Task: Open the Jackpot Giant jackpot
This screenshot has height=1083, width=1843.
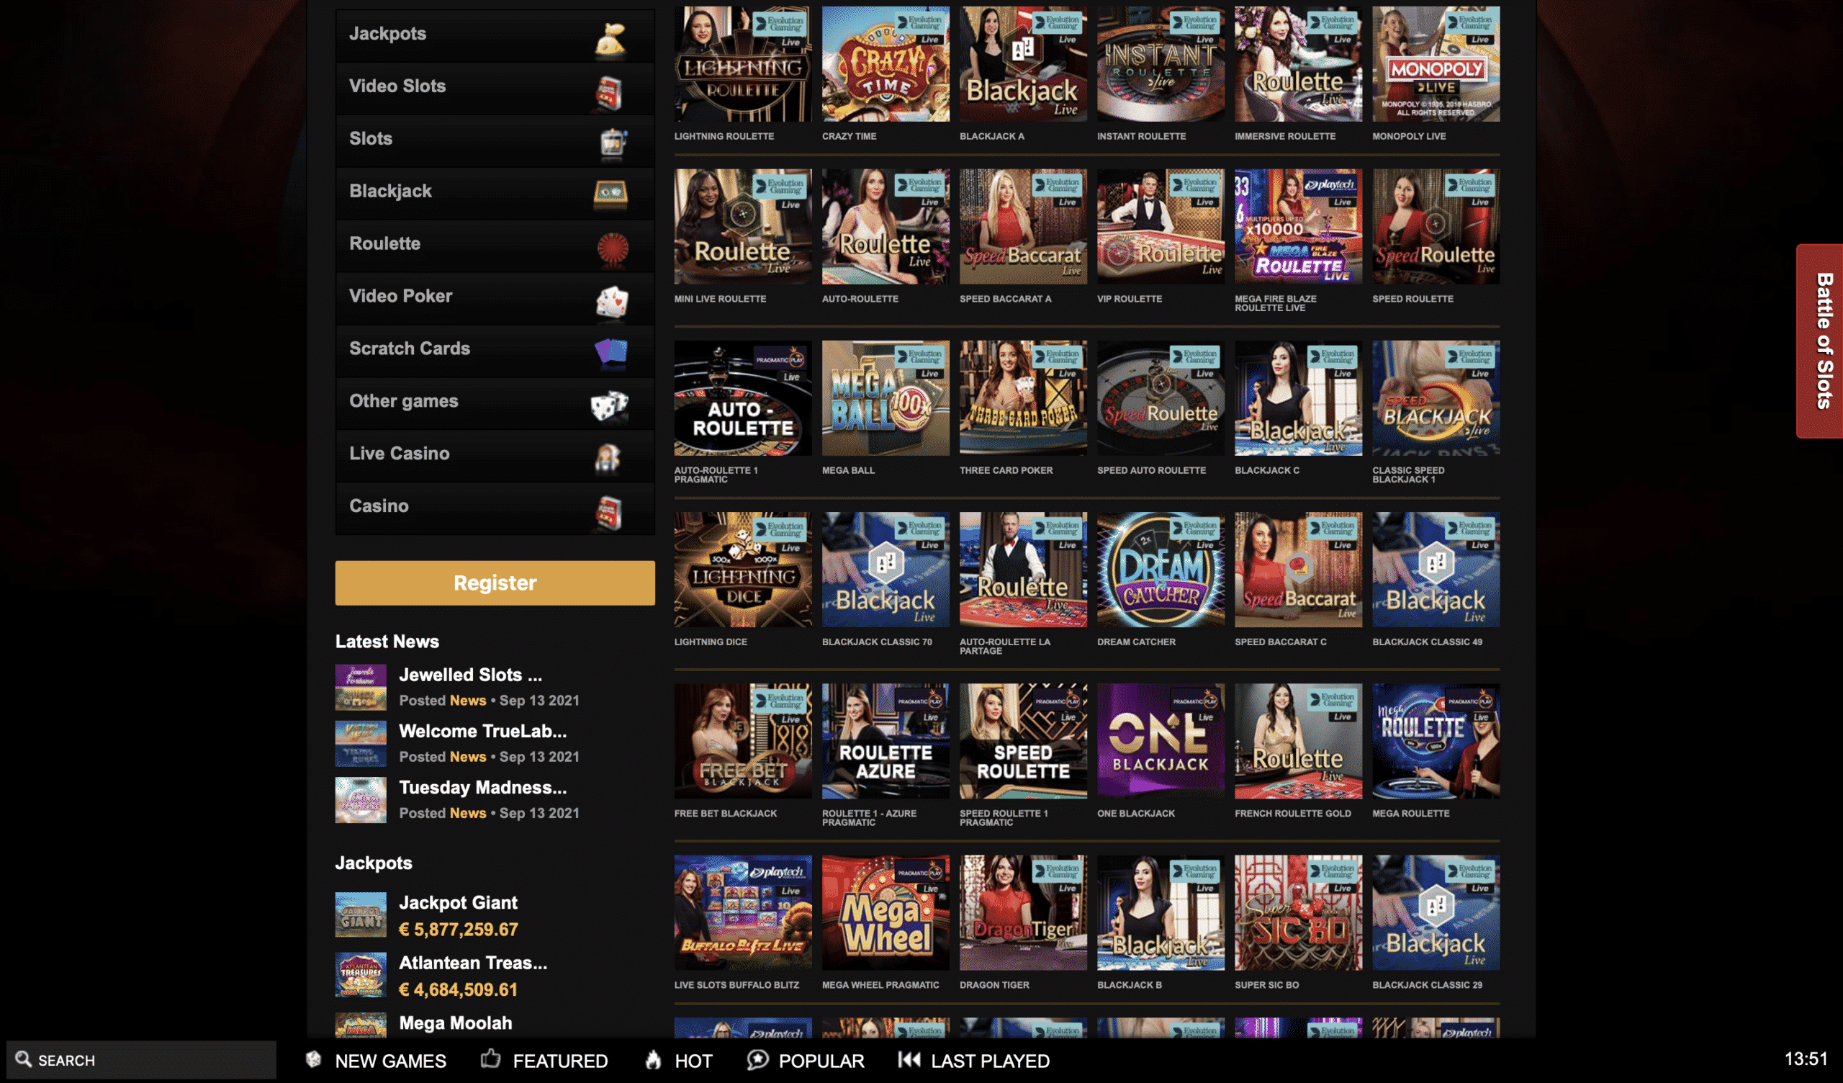Action: [x=458, y=902]
